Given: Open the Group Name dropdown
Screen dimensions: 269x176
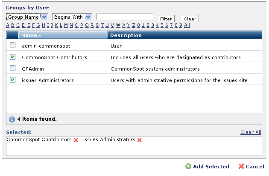Looking at the screenshot, I should (44, 17).
